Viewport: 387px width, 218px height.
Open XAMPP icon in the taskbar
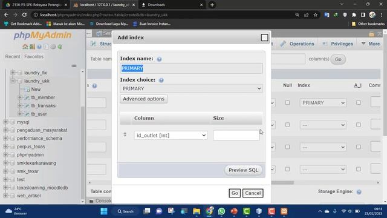284,211
